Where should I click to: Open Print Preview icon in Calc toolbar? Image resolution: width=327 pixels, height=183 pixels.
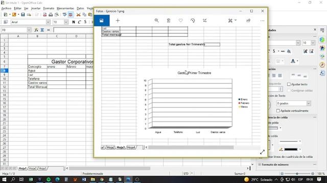tap(57, 15)
